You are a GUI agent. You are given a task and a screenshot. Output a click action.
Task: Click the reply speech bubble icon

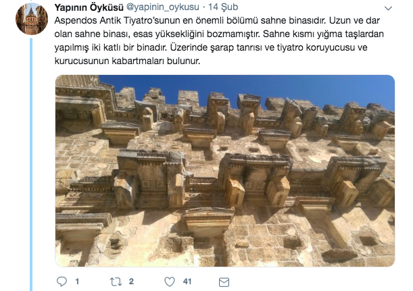click(62, 282)
